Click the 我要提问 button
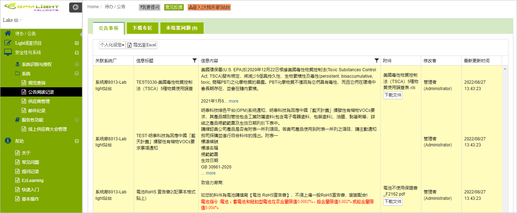The width and height of the screenshot is (517, 213). (x=149, y=7)
